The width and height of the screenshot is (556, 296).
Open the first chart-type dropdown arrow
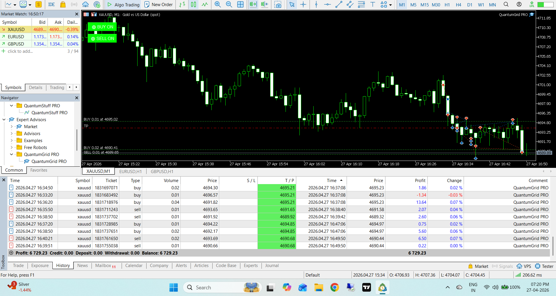pyautogui.click(x=15, y=5)
